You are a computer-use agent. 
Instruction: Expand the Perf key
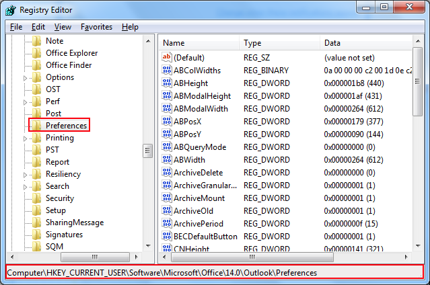click(x=25, y=102)
